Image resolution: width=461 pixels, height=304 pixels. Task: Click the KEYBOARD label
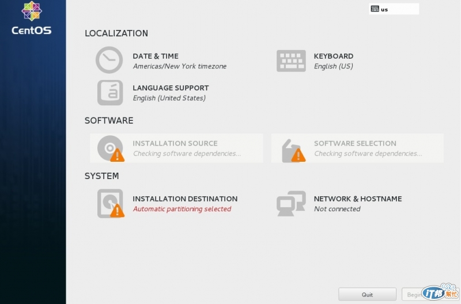click(x=334, y=56)
